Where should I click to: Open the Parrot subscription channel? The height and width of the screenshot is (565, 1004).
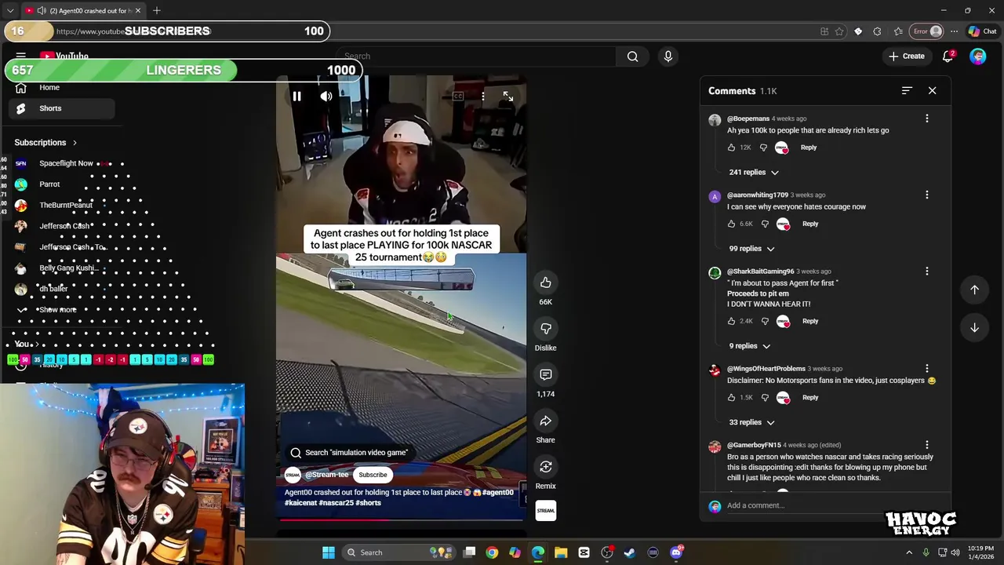tap(49, 184)
